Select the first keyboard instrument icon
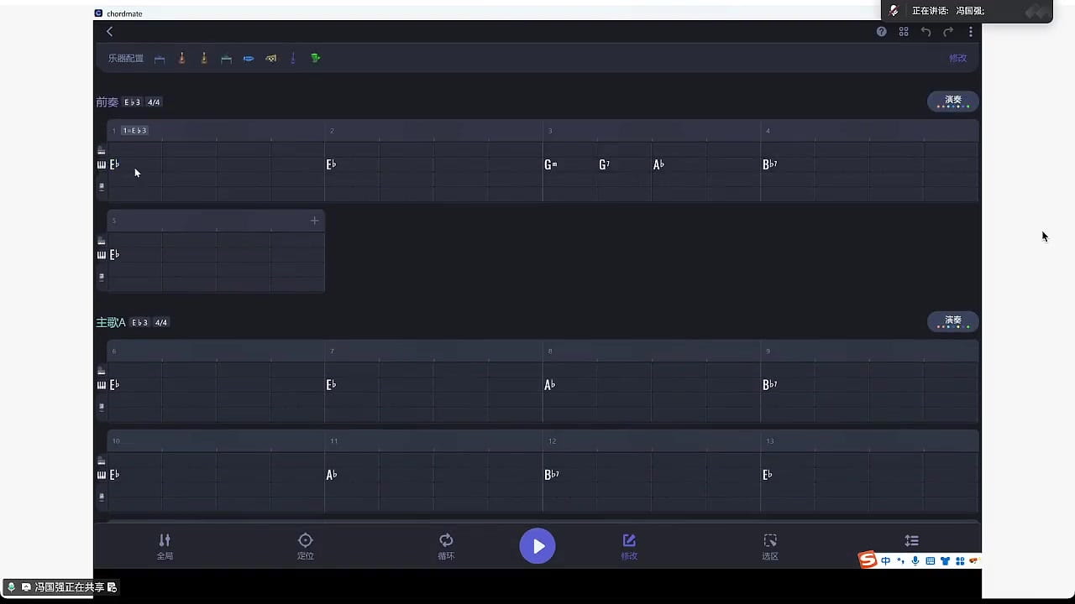The height and width of the screenshot is (604, 1075). pos(160,59)
